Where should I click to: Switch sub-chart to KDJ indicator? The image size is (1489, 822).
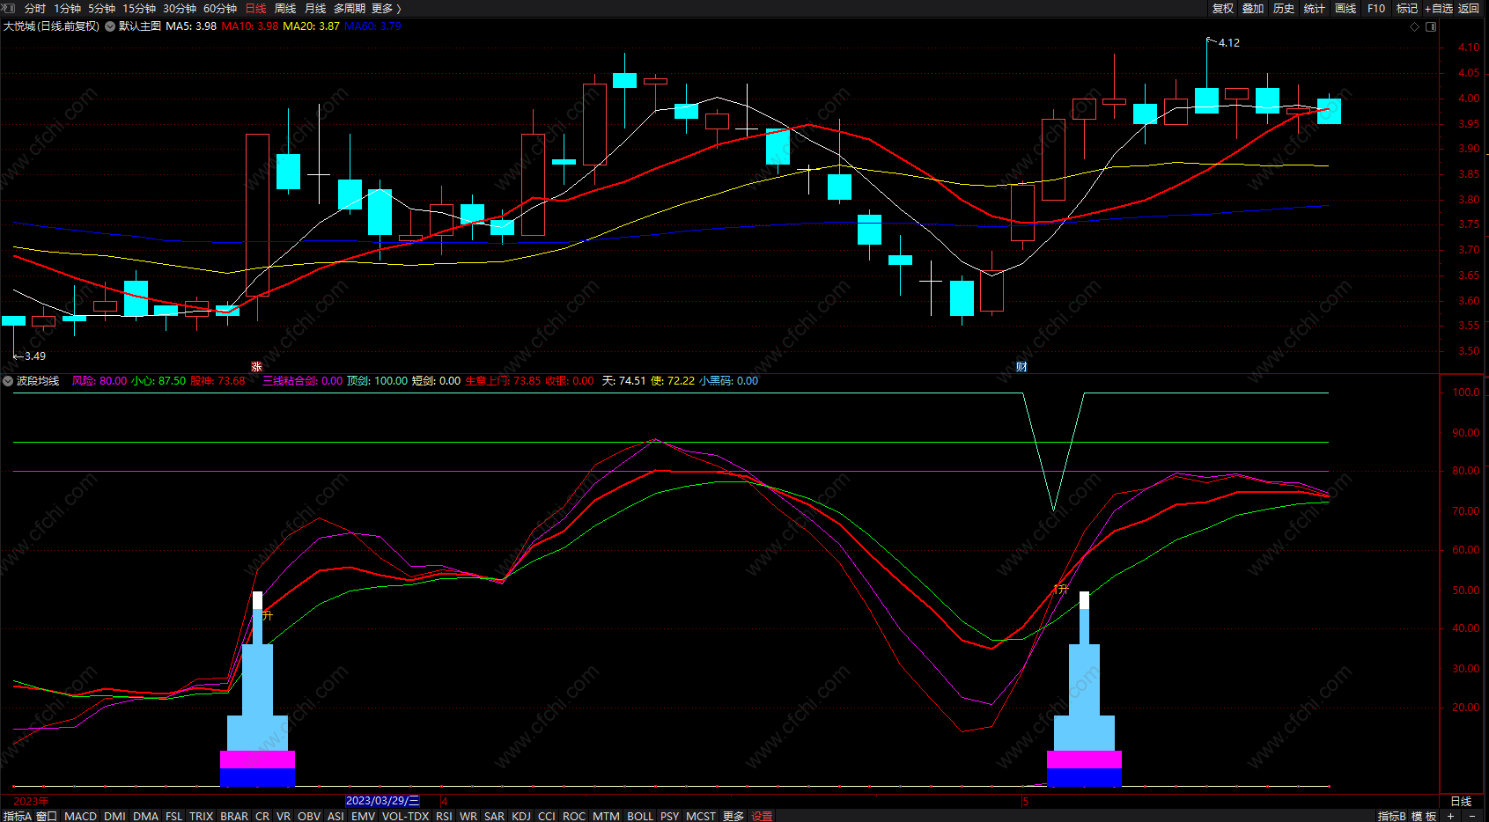coord(521,816)
